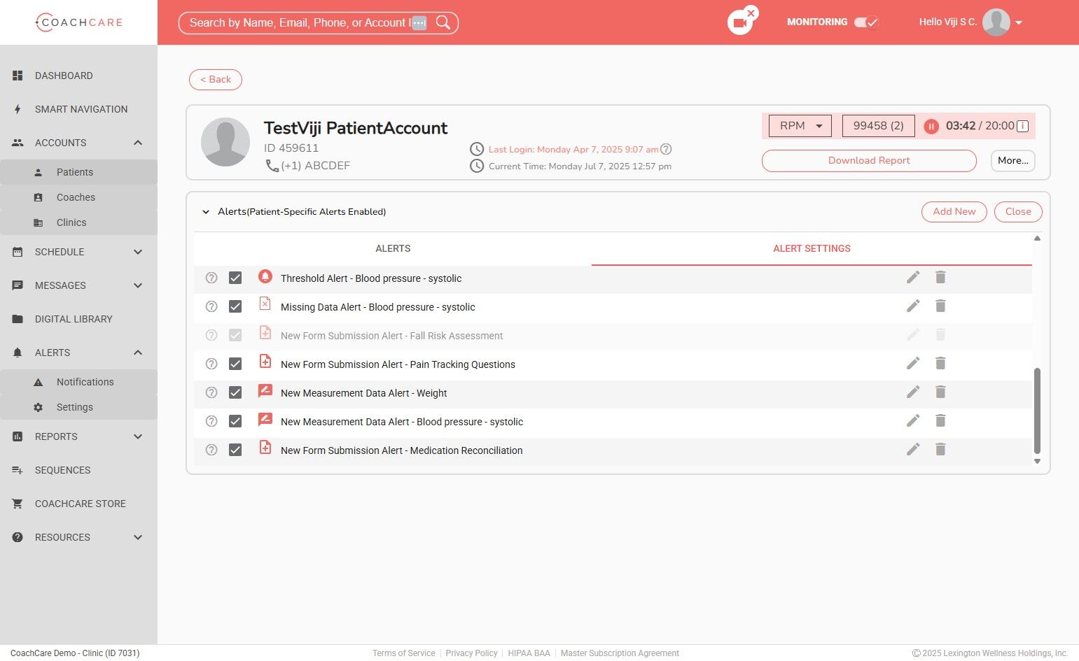The height and width of the screenshot is (661, 1079).
Task: Open help for Medication Reconciliation row
Action: tap(211, 450)
